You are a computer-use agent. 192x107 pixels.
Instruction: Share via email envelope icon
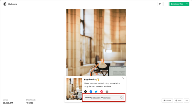click(107, 92)
